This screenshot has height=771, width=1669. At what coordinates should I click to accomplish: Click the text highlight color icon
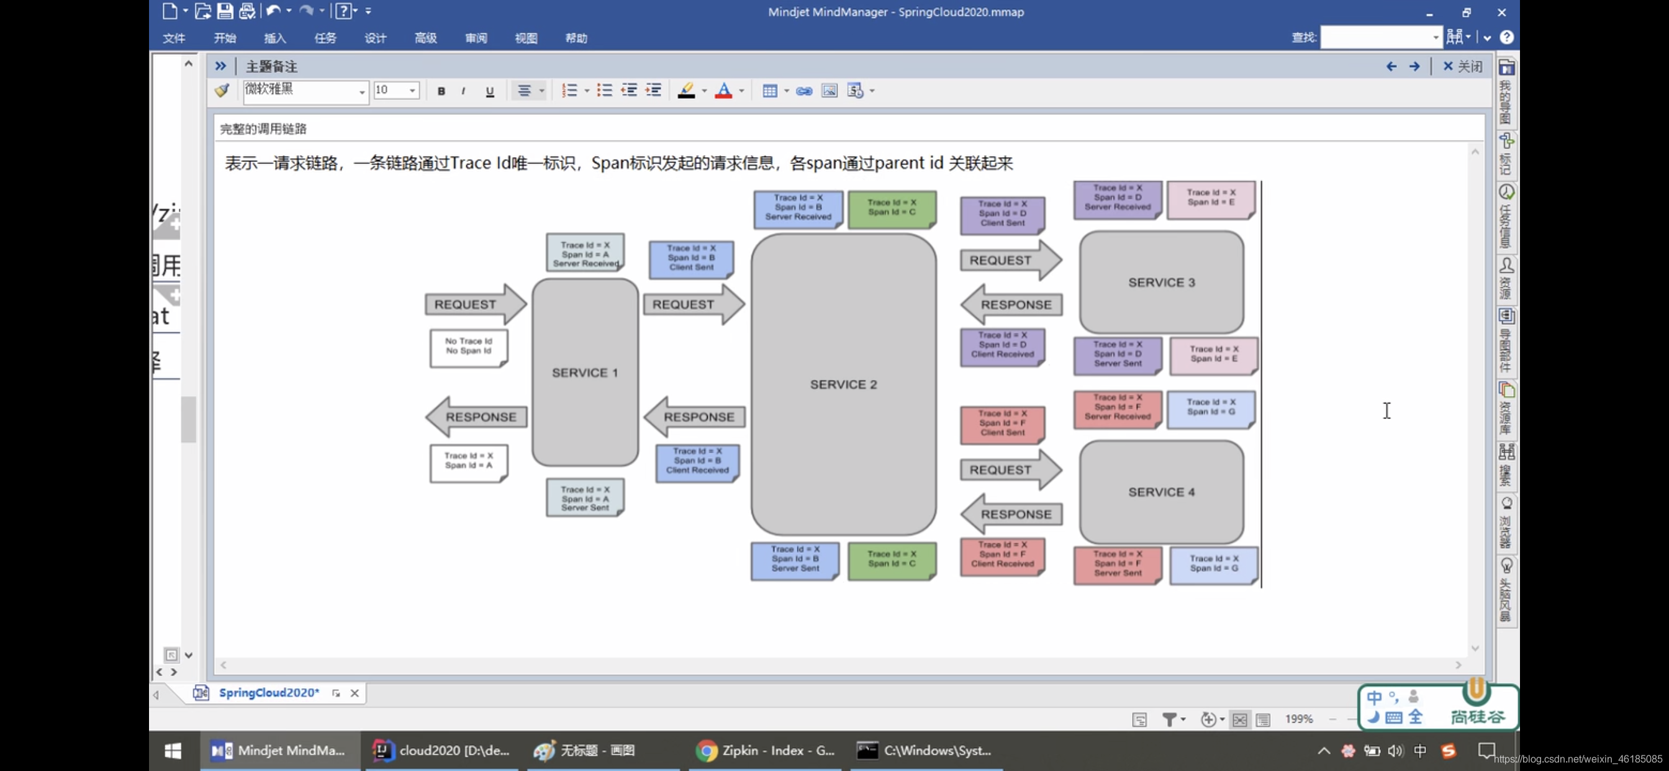685,89
